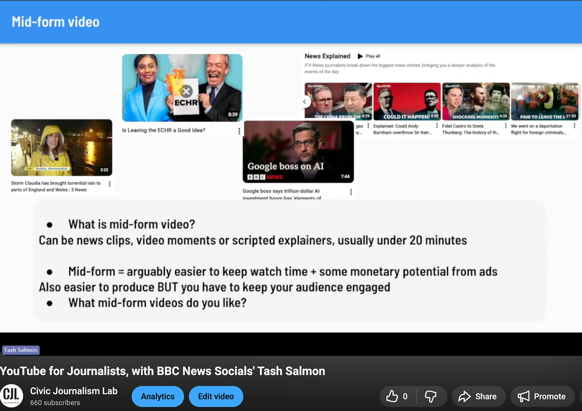Screen dimensions: 582x411
Task: Click 'Google boss says trillion-dollar AI' title
Action: click(282, 194)
